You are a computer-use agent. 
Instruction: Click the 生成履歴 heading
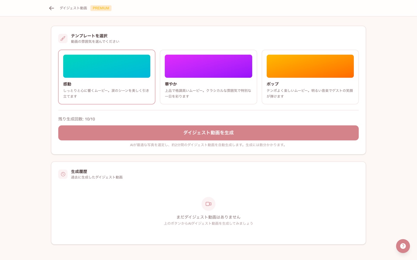click(79, 171)
